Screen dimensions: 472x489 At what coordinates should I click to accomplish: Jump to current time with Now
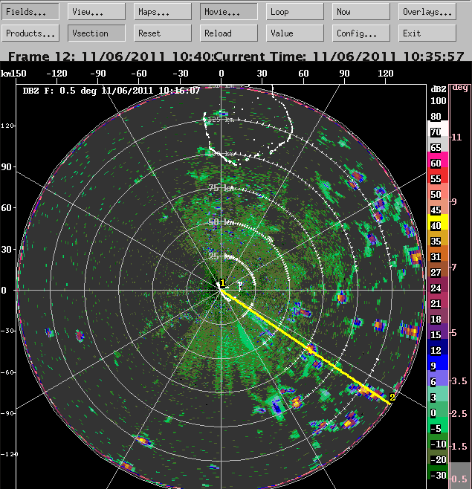[x=361, y=12]
